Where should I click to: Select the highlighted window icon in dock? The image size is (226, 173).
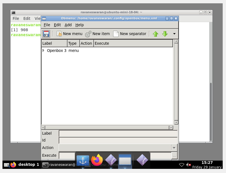[x=125, y=160]
